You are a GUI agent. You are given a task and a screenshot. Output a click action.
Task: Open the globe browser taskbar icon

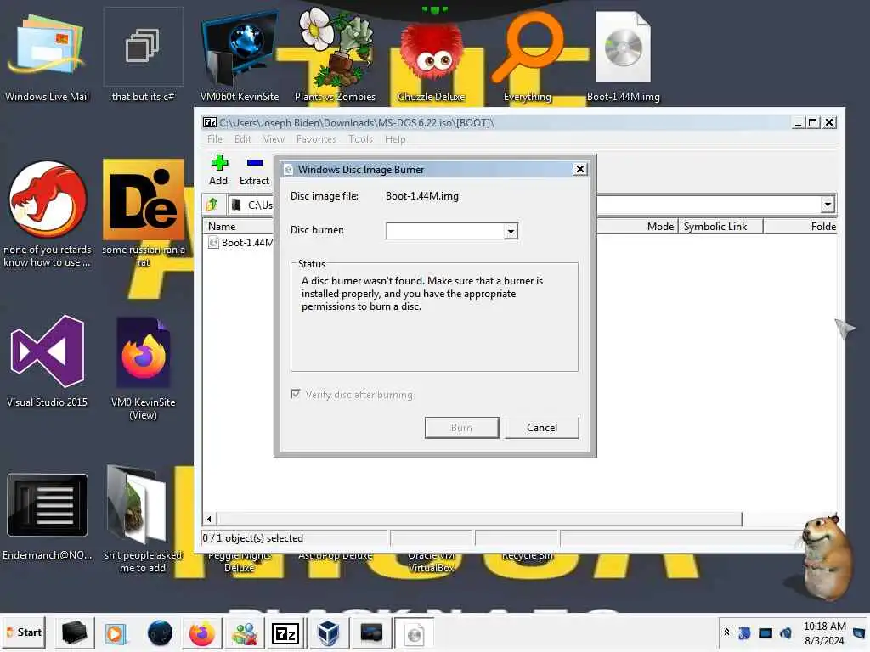[x=160, y=633]
